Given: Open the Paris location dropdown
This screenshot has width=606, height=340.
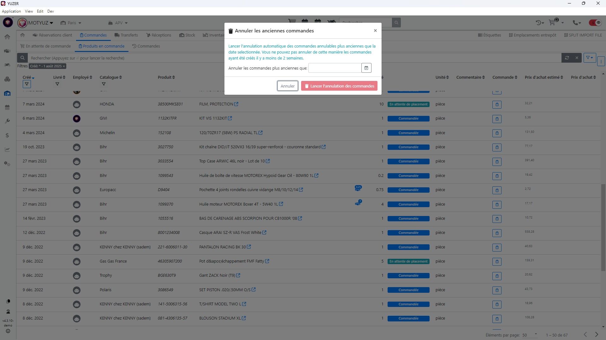Looking at the screenshot, I should 71,23.
